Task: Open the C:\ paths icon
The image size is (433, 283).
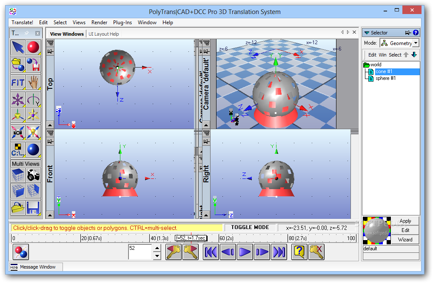Action: (x=18, y=150)
